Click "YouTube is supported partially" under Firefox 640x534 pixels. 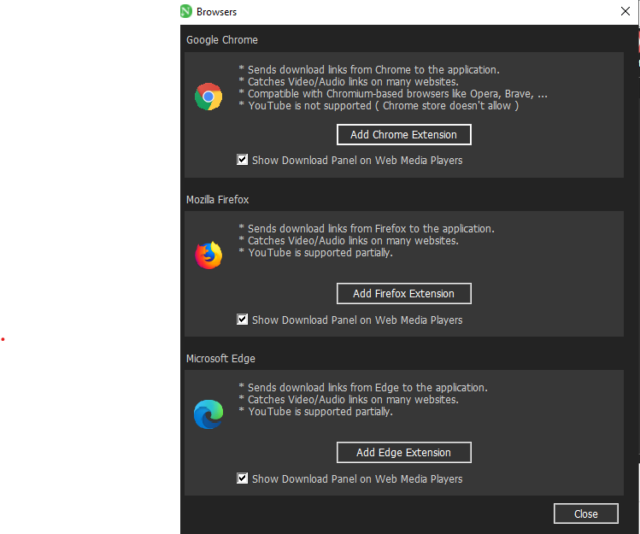click(x=316, y=253)
